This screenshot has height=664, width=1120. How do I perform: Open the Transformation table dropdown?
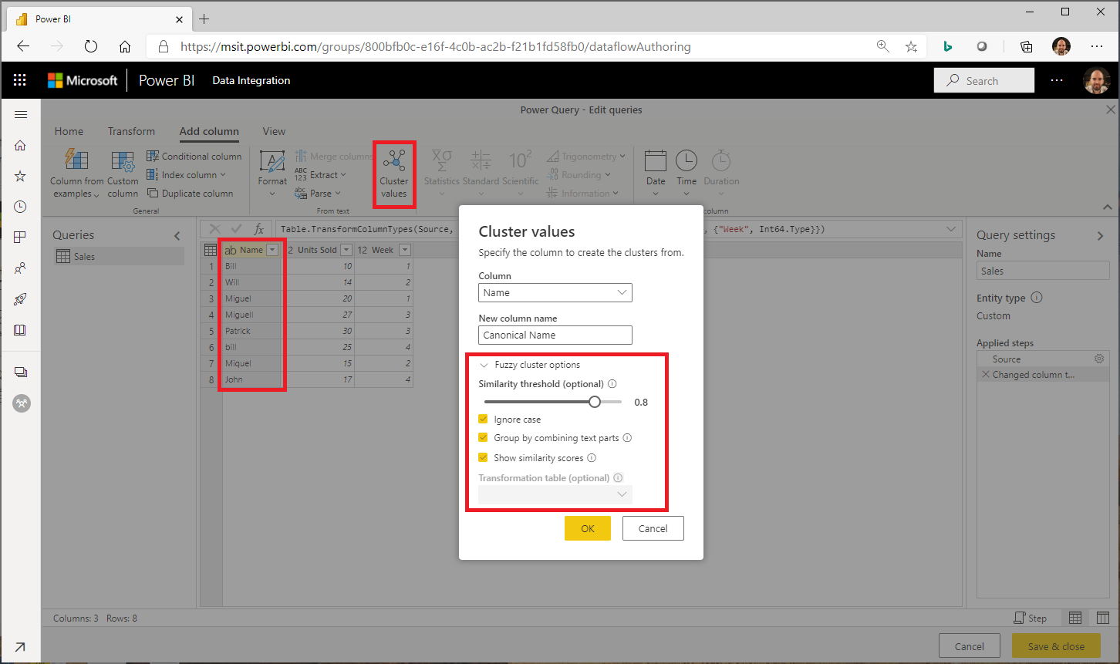click(x=555, y=494)
